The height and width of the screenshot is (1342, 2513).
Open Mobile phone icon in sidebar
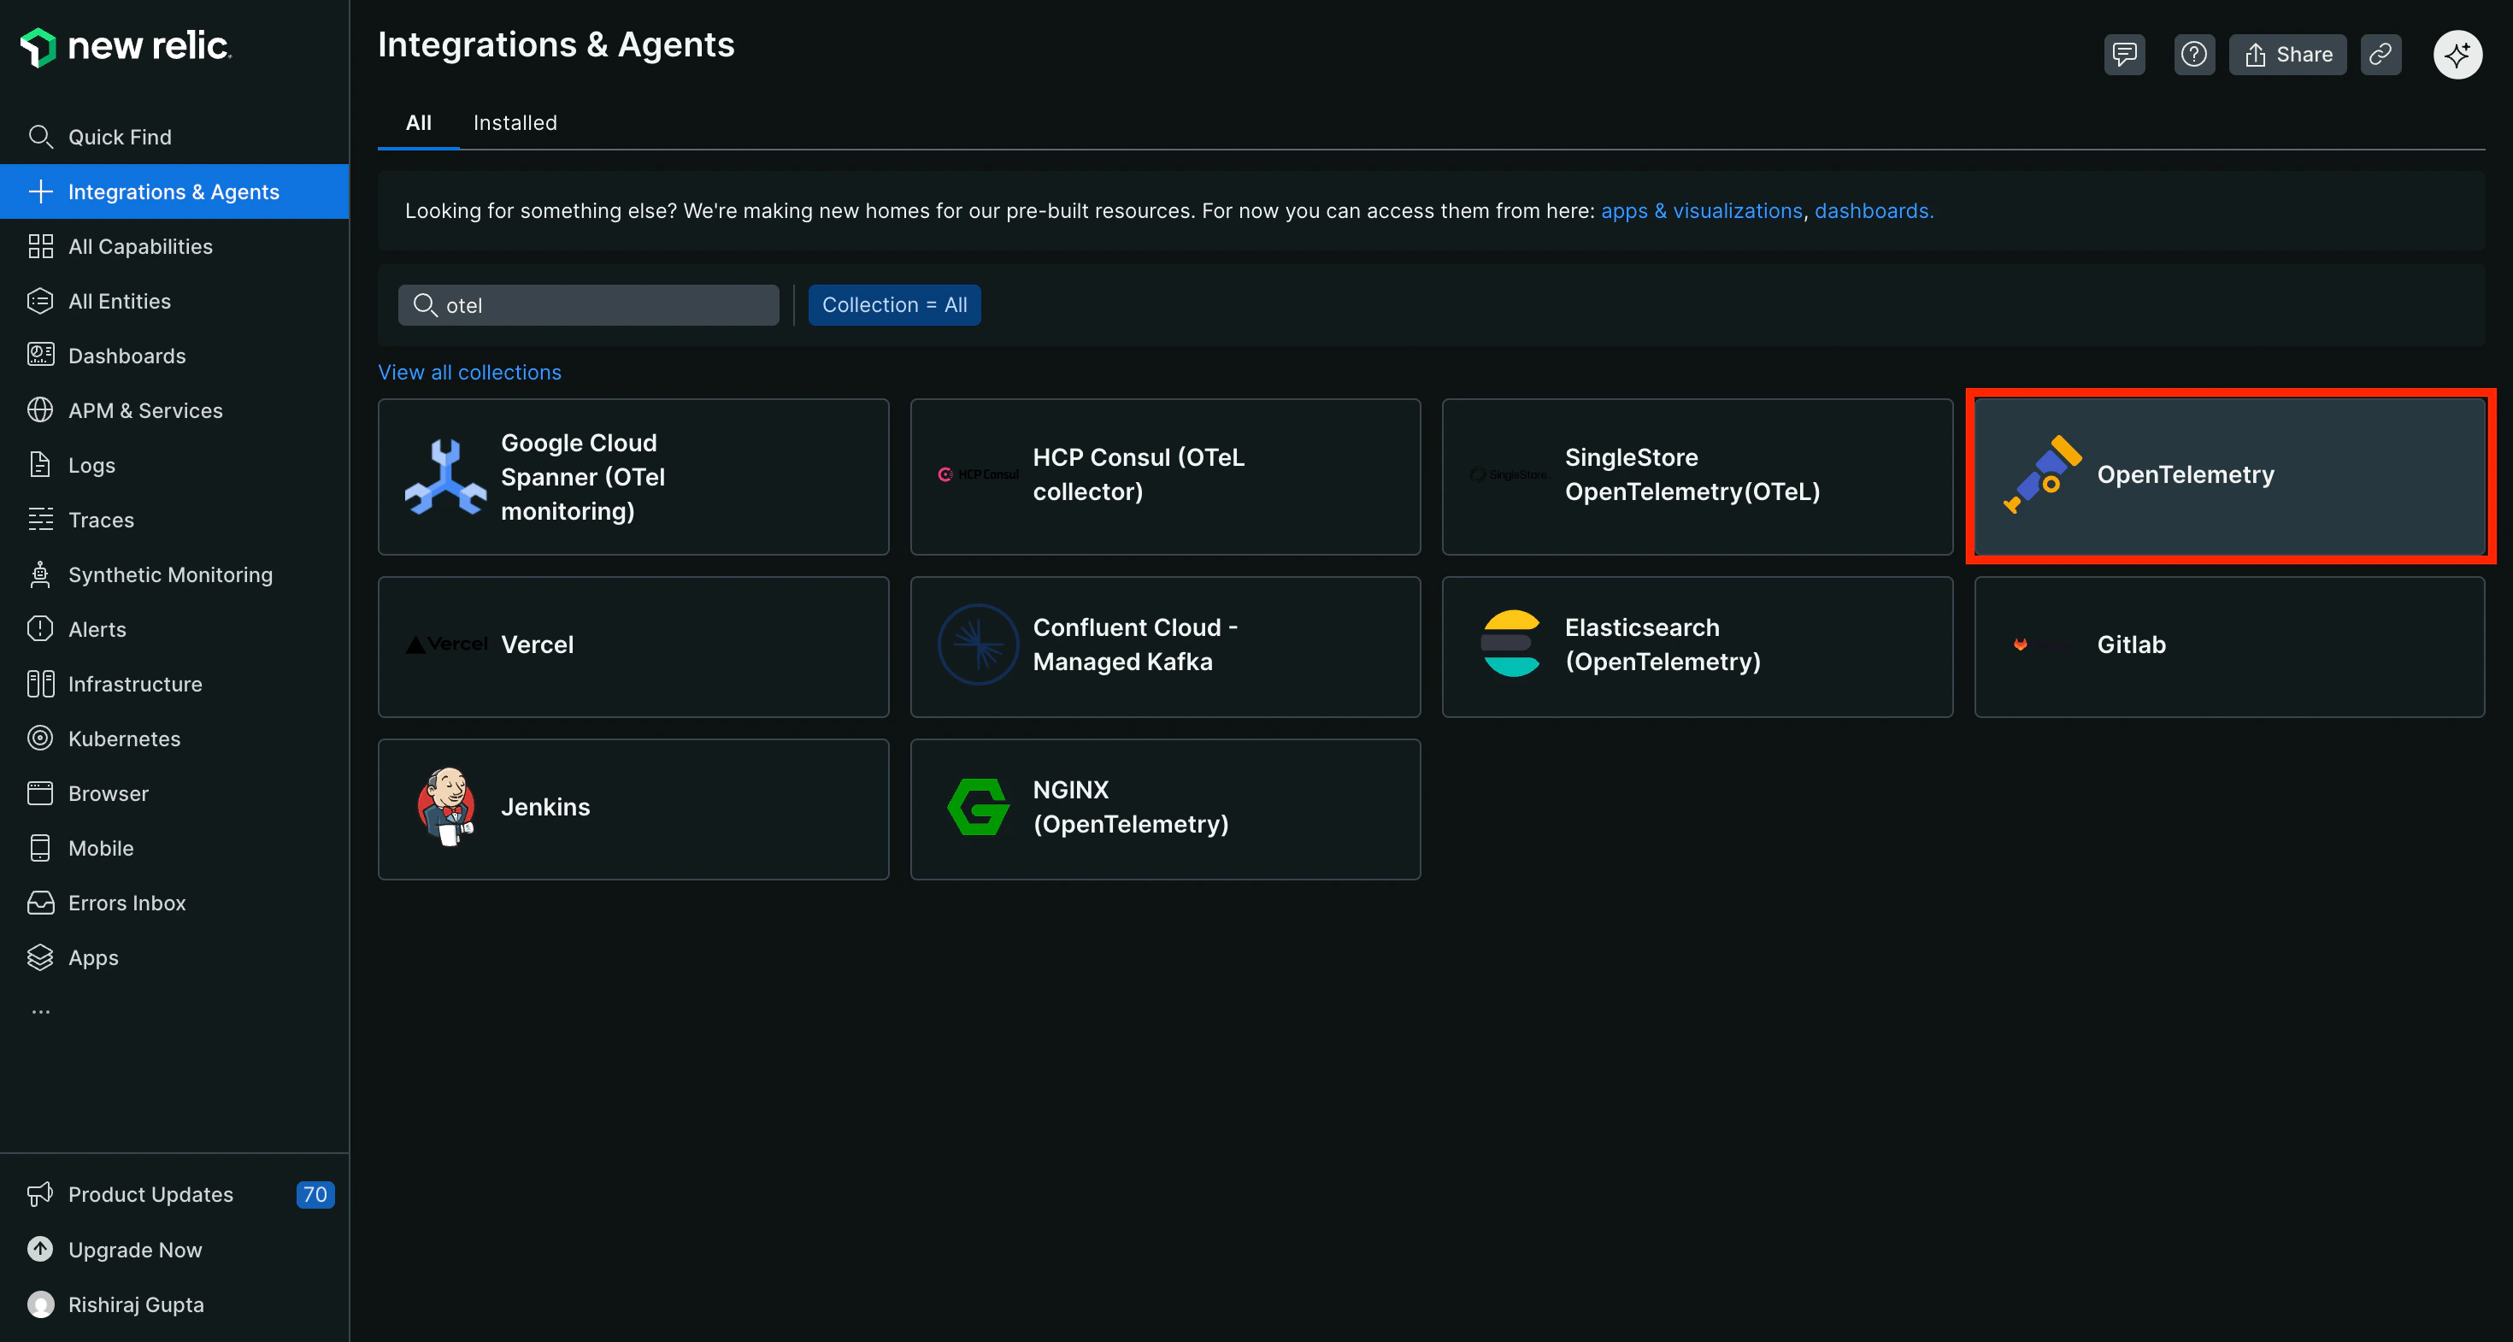pyautogui.click(x=40, y=846)
